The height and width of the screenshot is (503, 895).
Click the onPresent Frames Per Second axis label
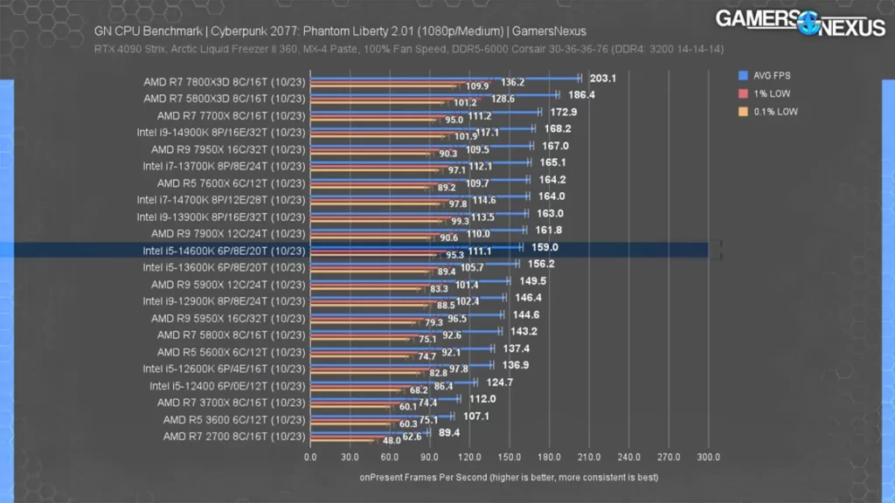(509, 478)
